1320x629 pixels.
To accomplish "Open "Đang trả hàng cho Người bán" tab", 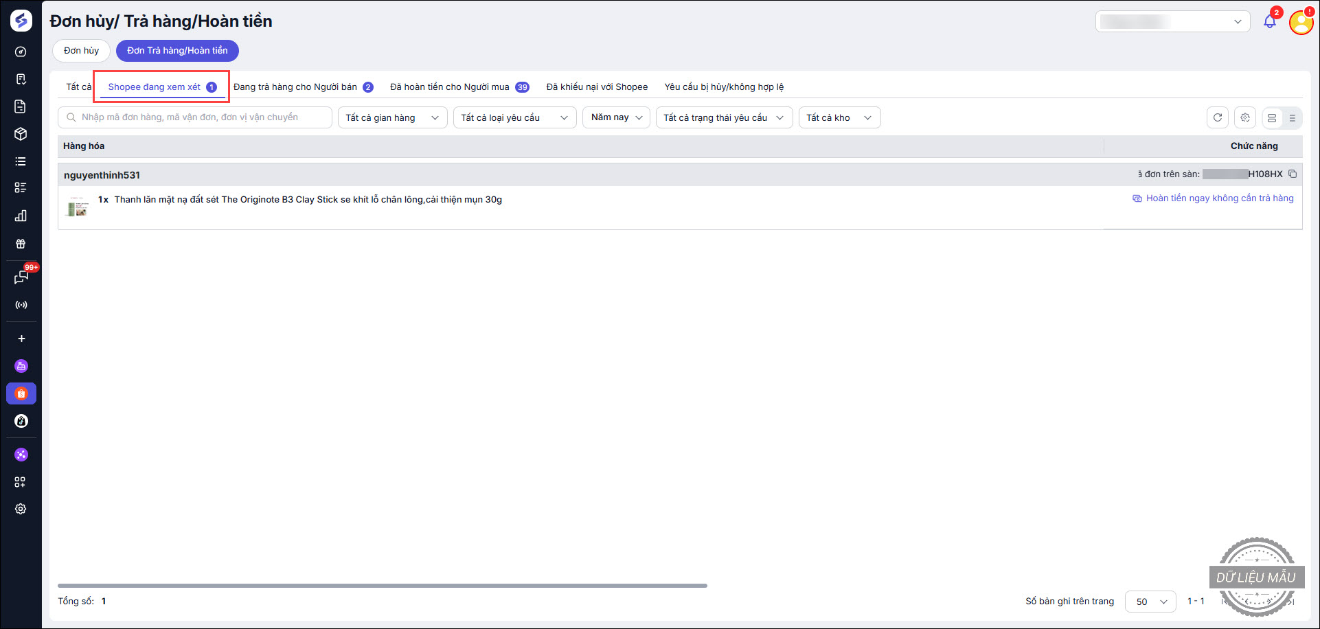I will coord(303,87).
